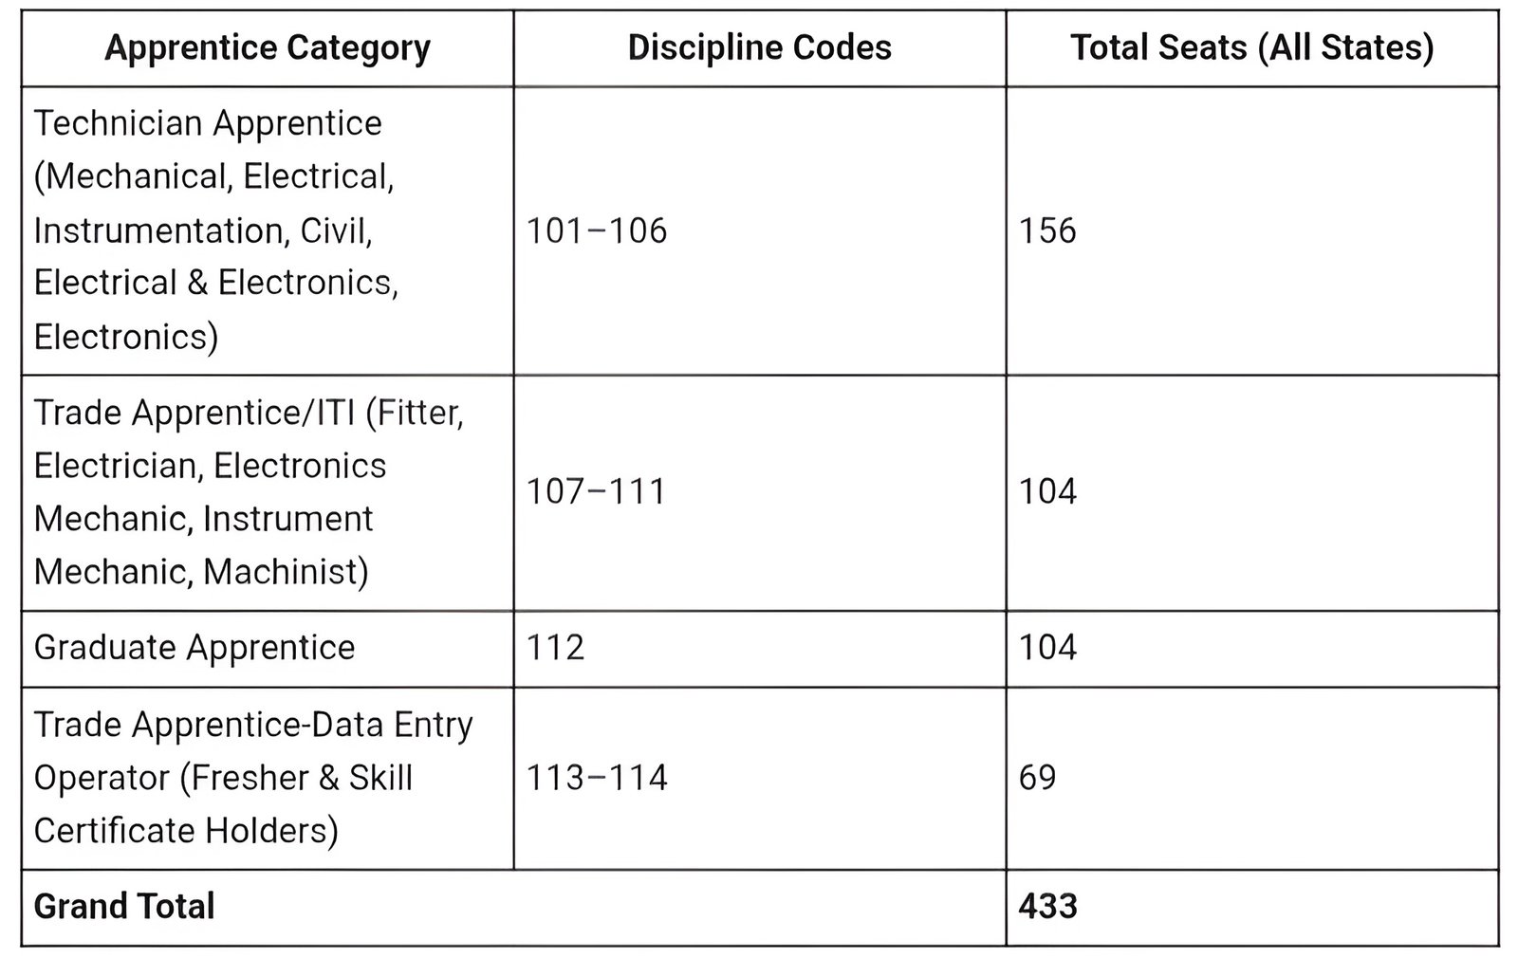This screenshot has height=958, width=1518.
Task: Select the Technician Apprentice category cell
Action: 268,230
